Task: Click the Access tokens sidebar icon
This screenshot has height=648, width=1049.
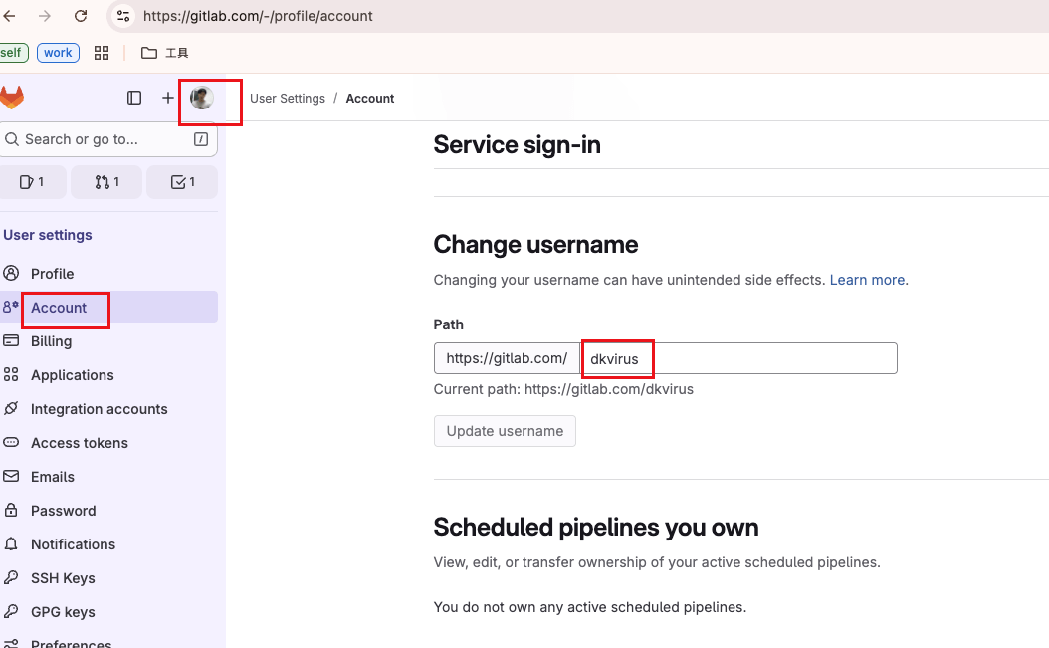Action: tap(11, 443)
